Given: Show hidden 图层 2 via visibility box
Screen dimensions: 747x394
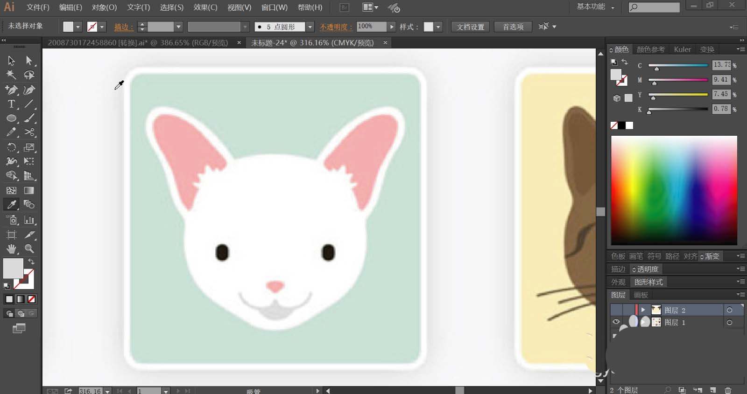Looking at the screenshot, I should [616, 310].
